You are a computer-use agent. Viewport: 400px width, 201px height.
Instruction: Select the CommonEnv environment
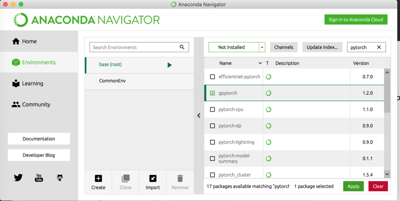[139, 81]
